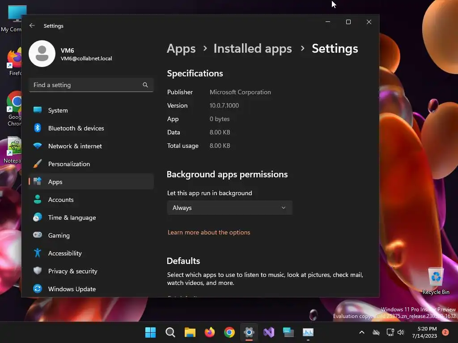Click the Bluetooth icon in sidebar
The image size is (458, 343).
click(38, 128)
